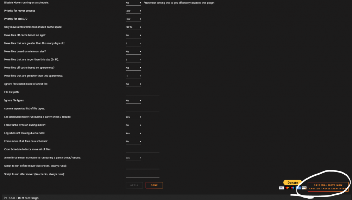Image resolution: width=352 pixels, height=200 pixels.
Task: Open the Disable Mover on schedule dropdown
Action: 133,3
